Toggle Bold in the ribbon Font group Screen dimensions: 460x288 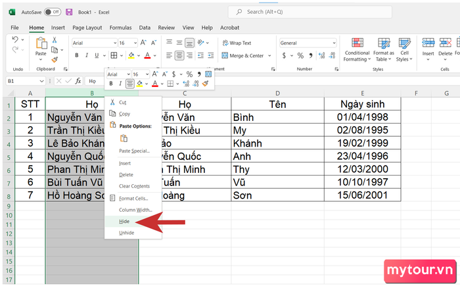[x=77, y=55]
